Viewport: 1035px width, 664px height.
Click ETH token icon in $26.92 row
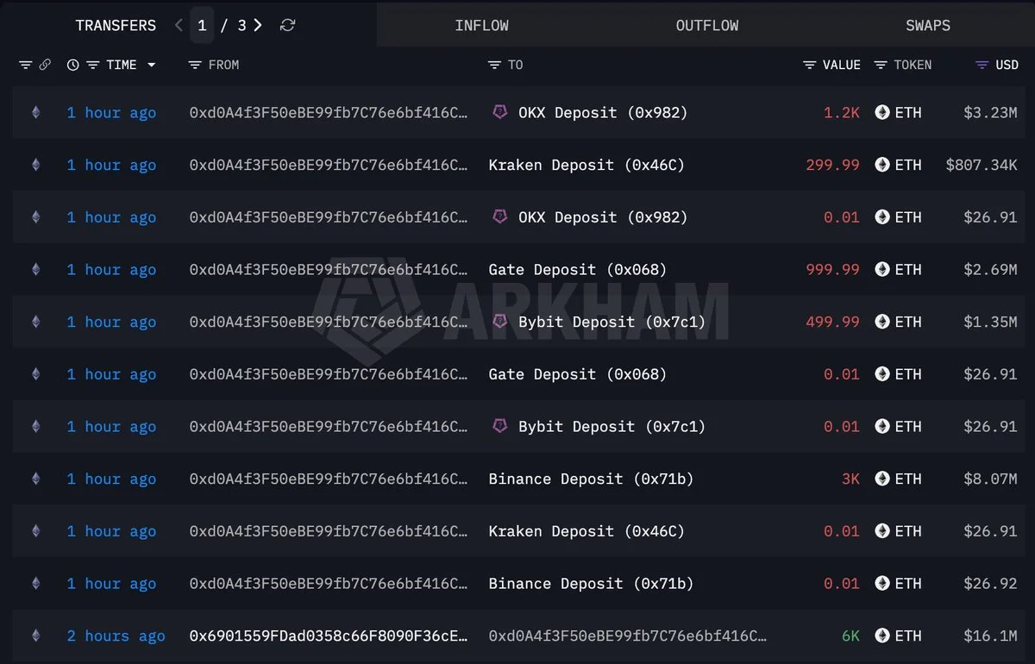point(881,583)
